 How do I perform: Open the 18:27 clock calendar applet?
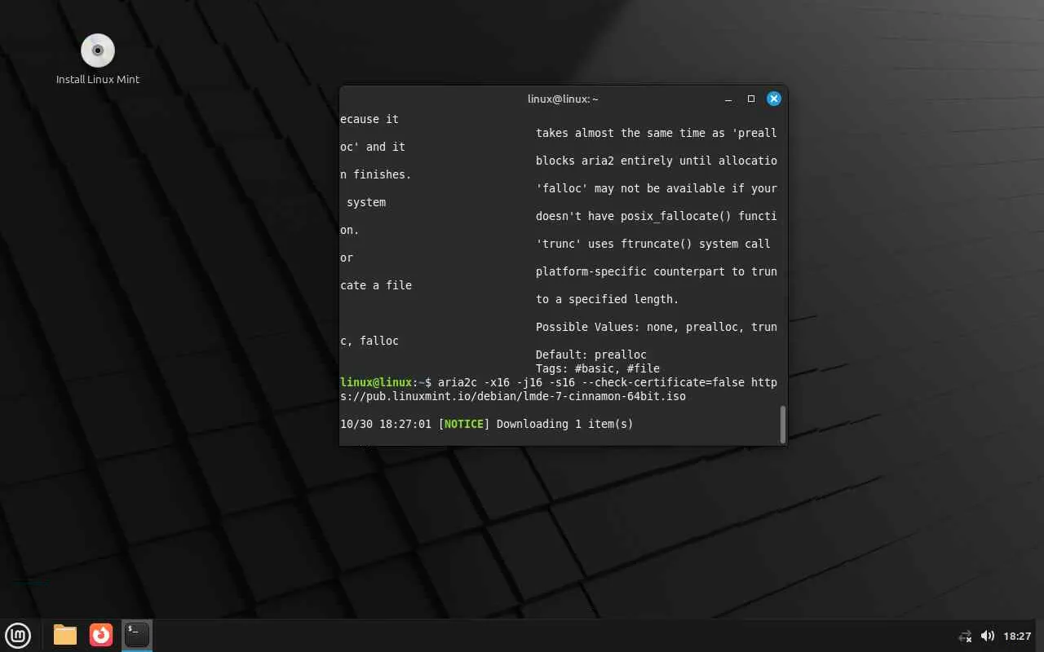coord(1017,636)
